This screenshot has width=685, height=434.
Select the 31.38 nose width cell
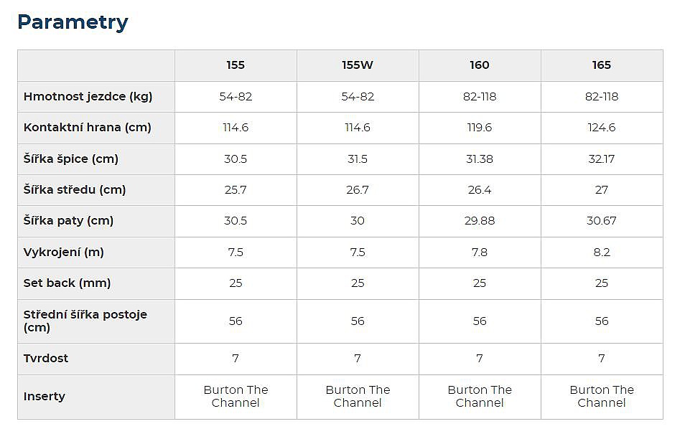pyautogui.click(x=480, y=159)
